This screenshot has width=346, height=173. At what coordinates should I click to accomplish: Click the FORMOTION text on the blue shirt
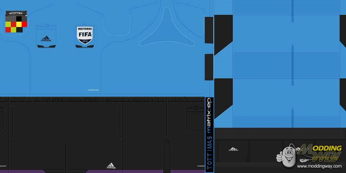93,90
